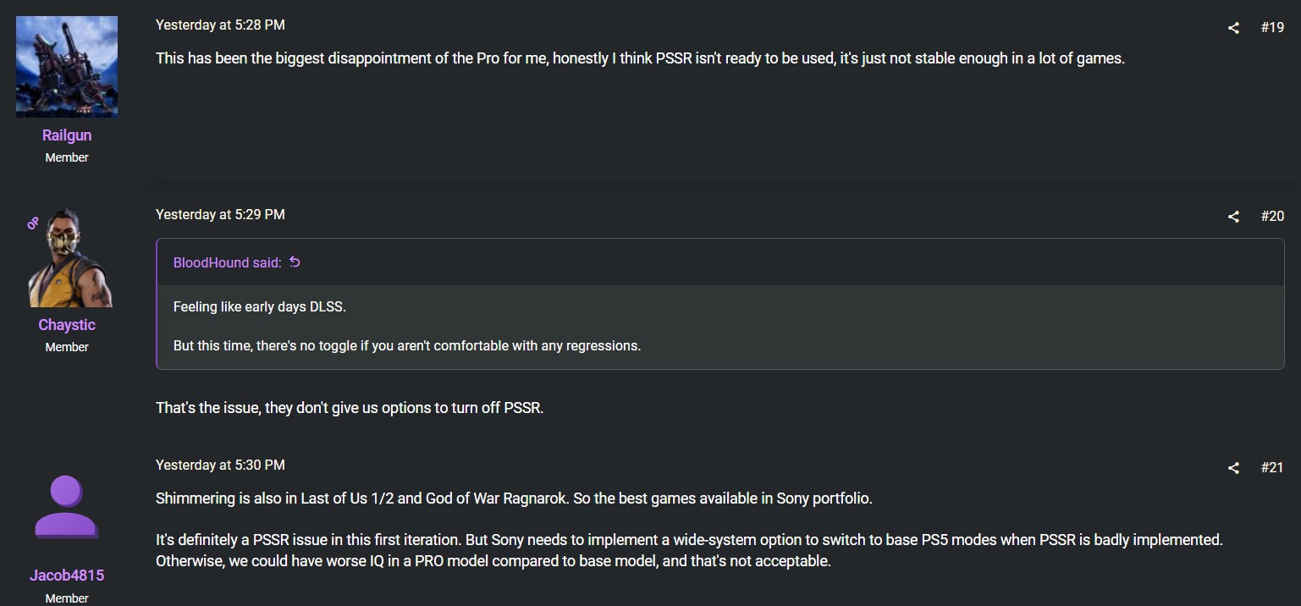Expand the quoted BloodHound message body
The image size is (1301, 606).
coord(719,326)
